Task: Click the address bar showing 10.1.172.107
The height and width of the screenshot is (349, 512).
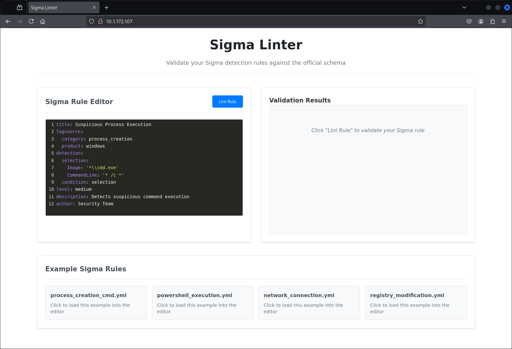Action: point(256,21)
